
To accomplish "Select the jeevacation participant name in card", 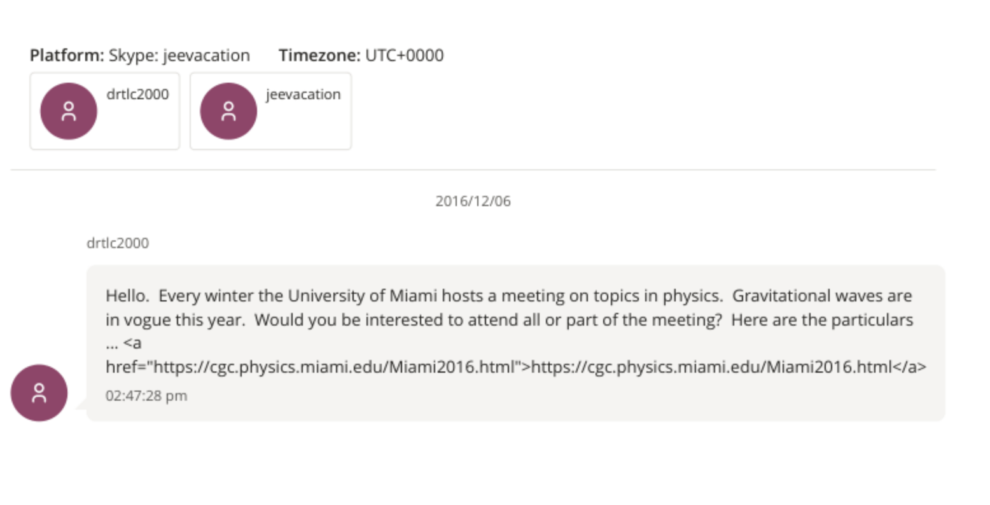I will point(303,94).
